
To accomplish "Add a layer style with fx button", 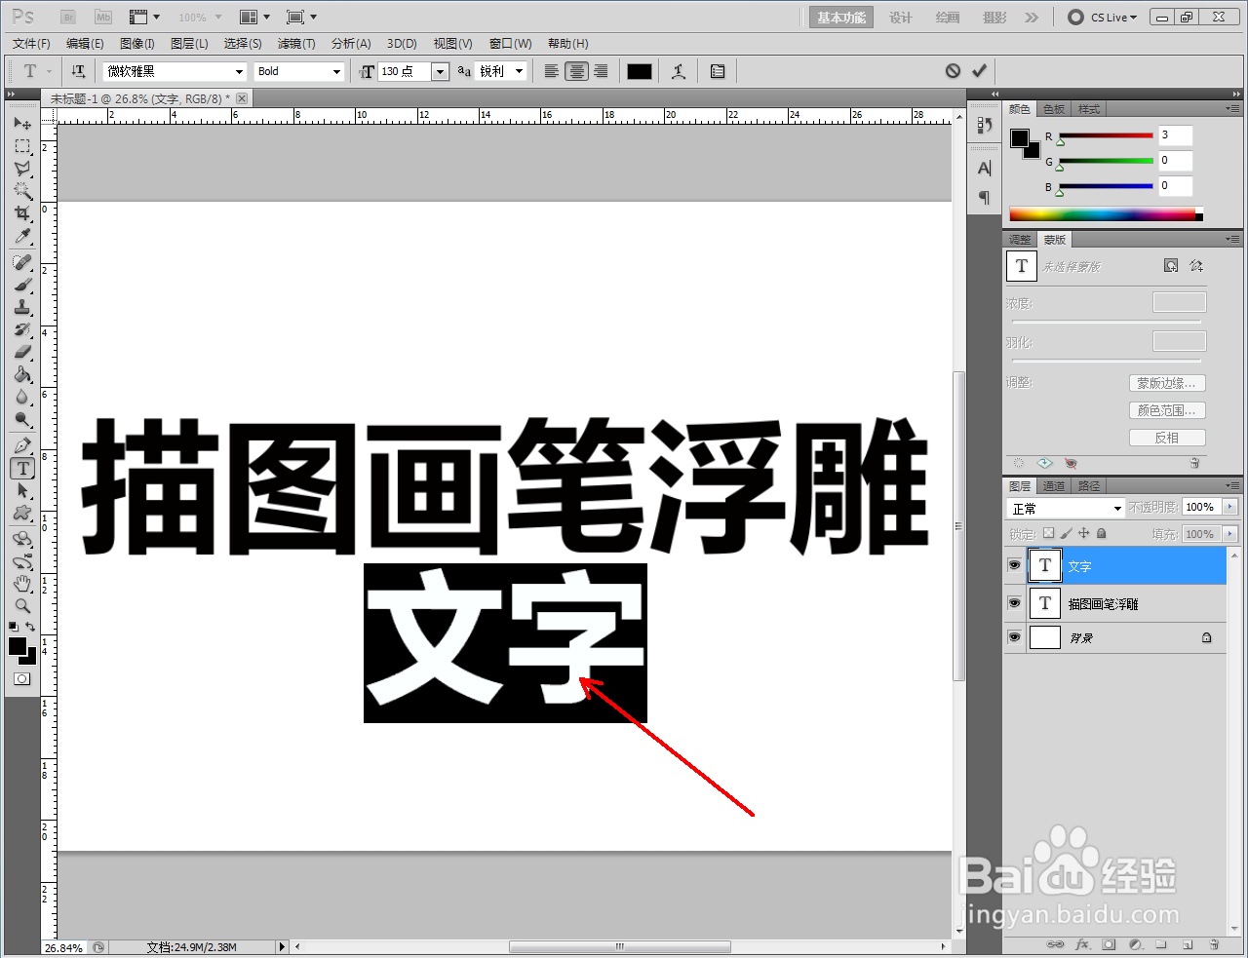I will coord(1082,944).
